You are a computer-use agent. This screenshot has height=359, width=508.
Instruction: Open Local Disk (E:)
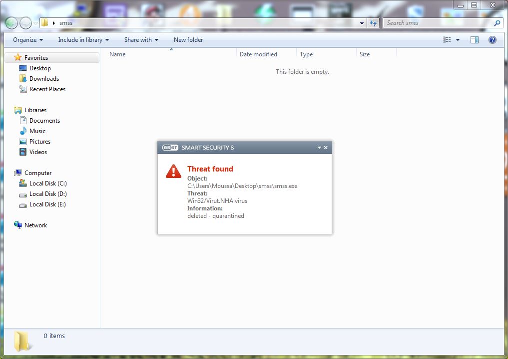coord(47,204)
